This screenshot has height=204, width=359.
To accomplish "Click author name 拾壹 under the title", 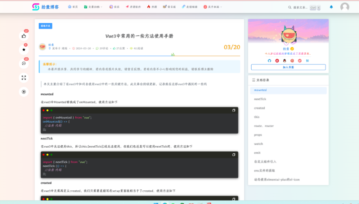I will pyautogui.click(x=51, y=45).
